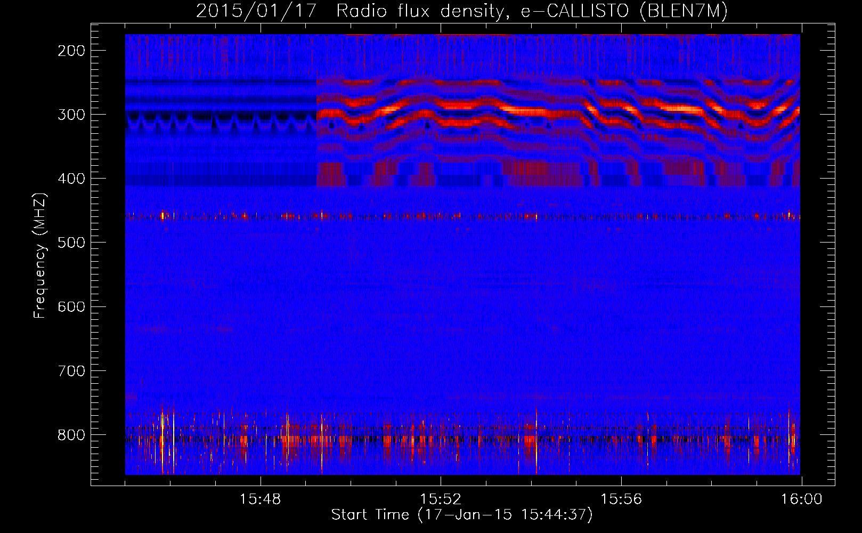Click the plot title "Radio flux density, e-CALLISTO (BLEN7M)"
This screenshot has height=533, width=862.
pos(532,11)
